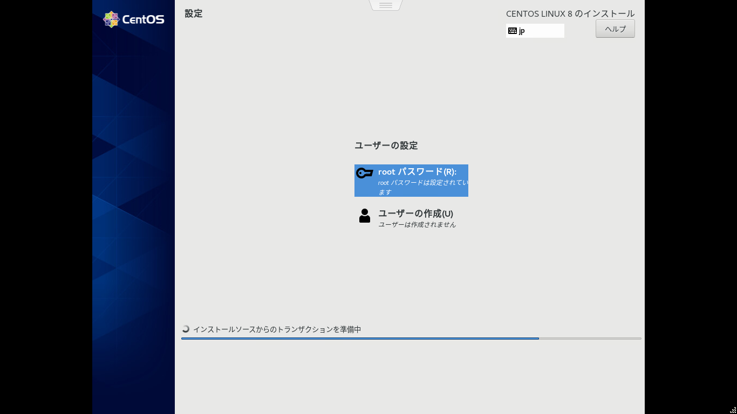The width and height of the screenshot is (737, 414).
Task: Click the keyboard icon beside jp
Action: tap(513, 31)
